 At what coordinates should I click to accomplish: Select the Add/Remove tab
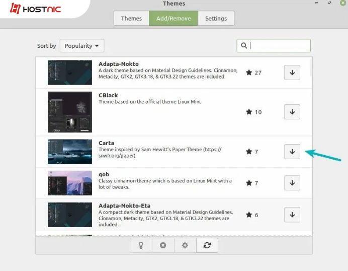pyautogui.click(x=173, y=18)
